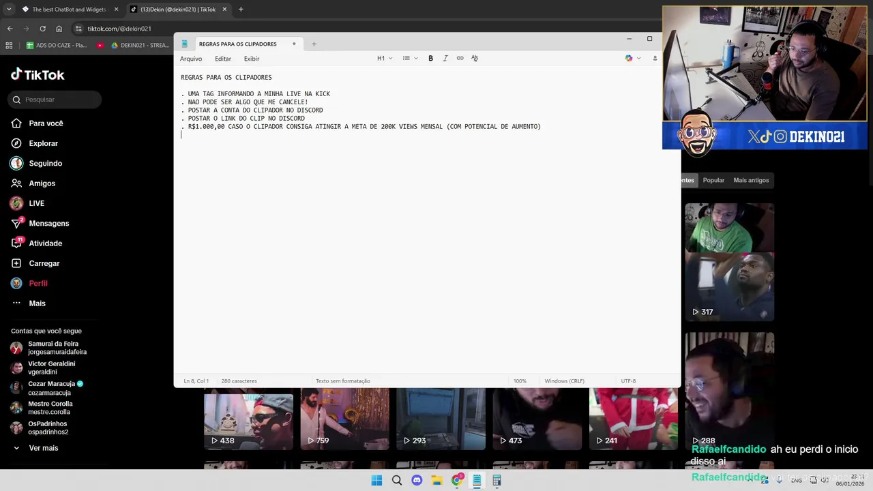The height and width of the screenshot is (491, 873).
Task: Open the video with 317 views
Action: click(x=729, y=262)
